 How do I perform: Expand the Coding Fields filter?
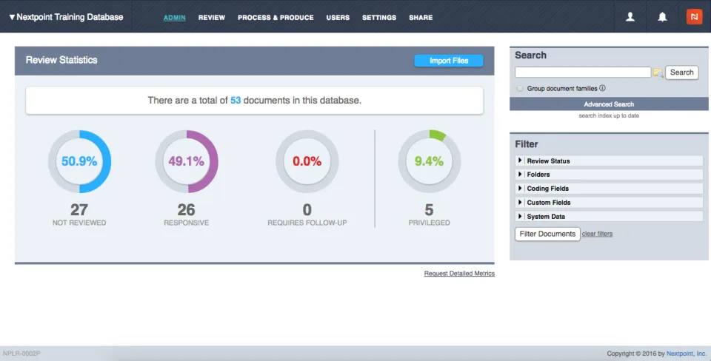(609, 189)
